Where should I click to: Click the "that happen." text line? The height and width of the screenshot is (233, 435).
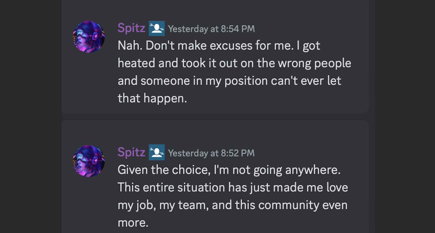[x=152, y=98]
